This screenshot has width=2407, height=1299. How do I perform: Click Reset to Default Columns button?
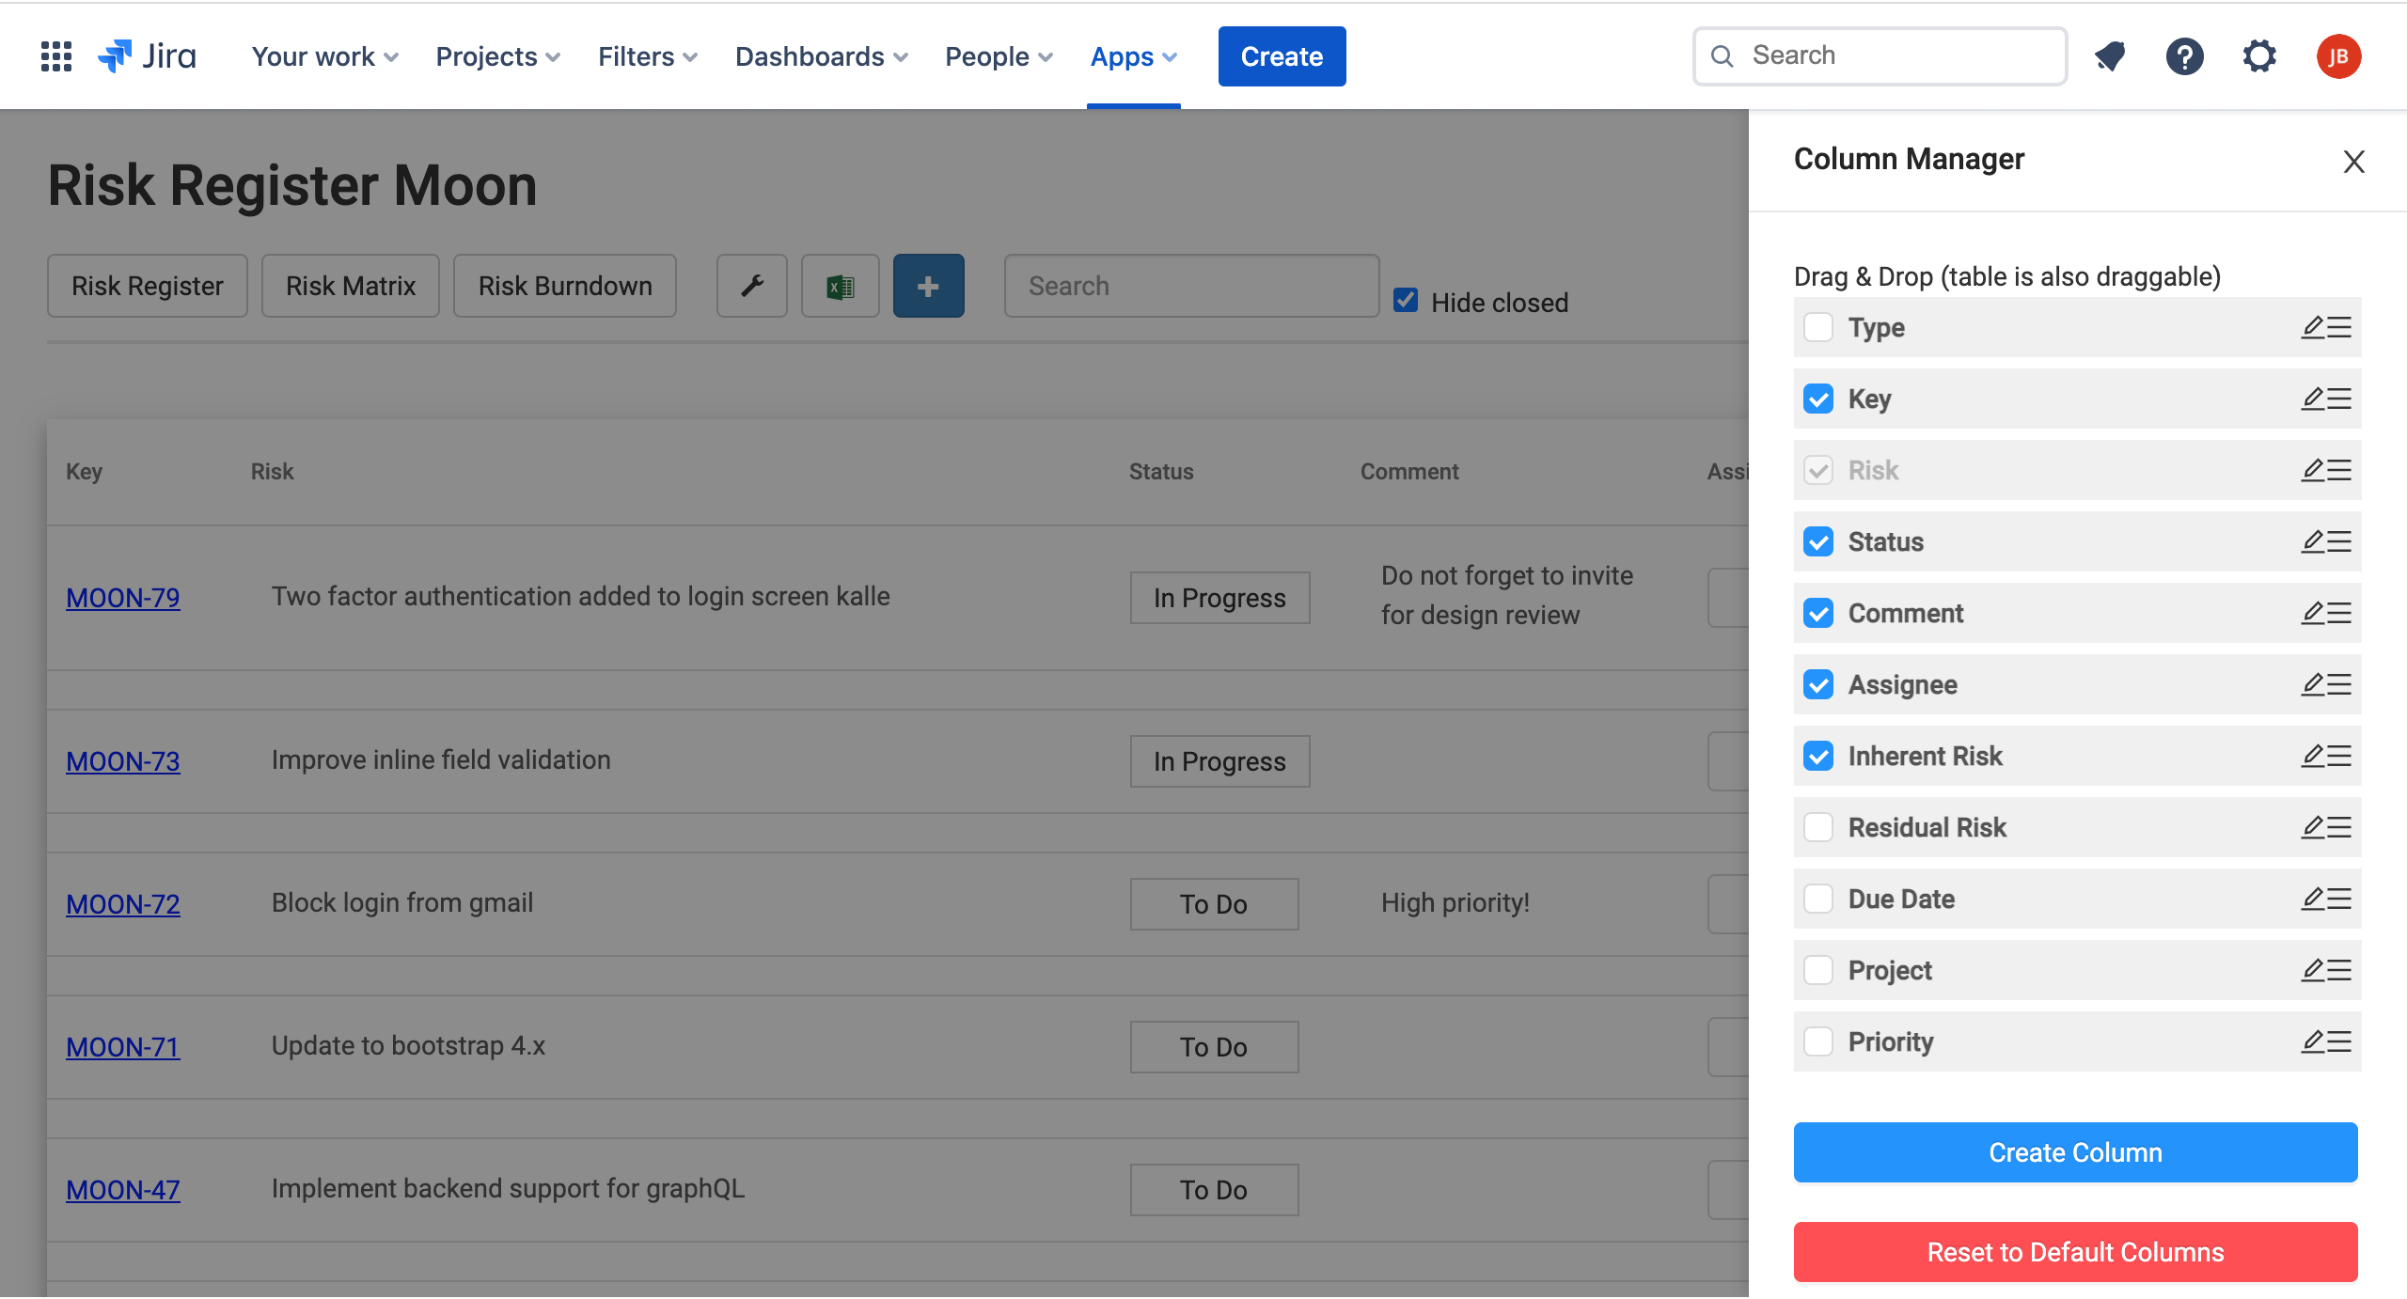[x=2075, y=1252]
